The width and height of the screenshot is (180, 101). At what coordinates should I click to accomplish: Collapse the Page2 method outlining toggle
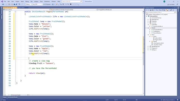pos(15,12)
